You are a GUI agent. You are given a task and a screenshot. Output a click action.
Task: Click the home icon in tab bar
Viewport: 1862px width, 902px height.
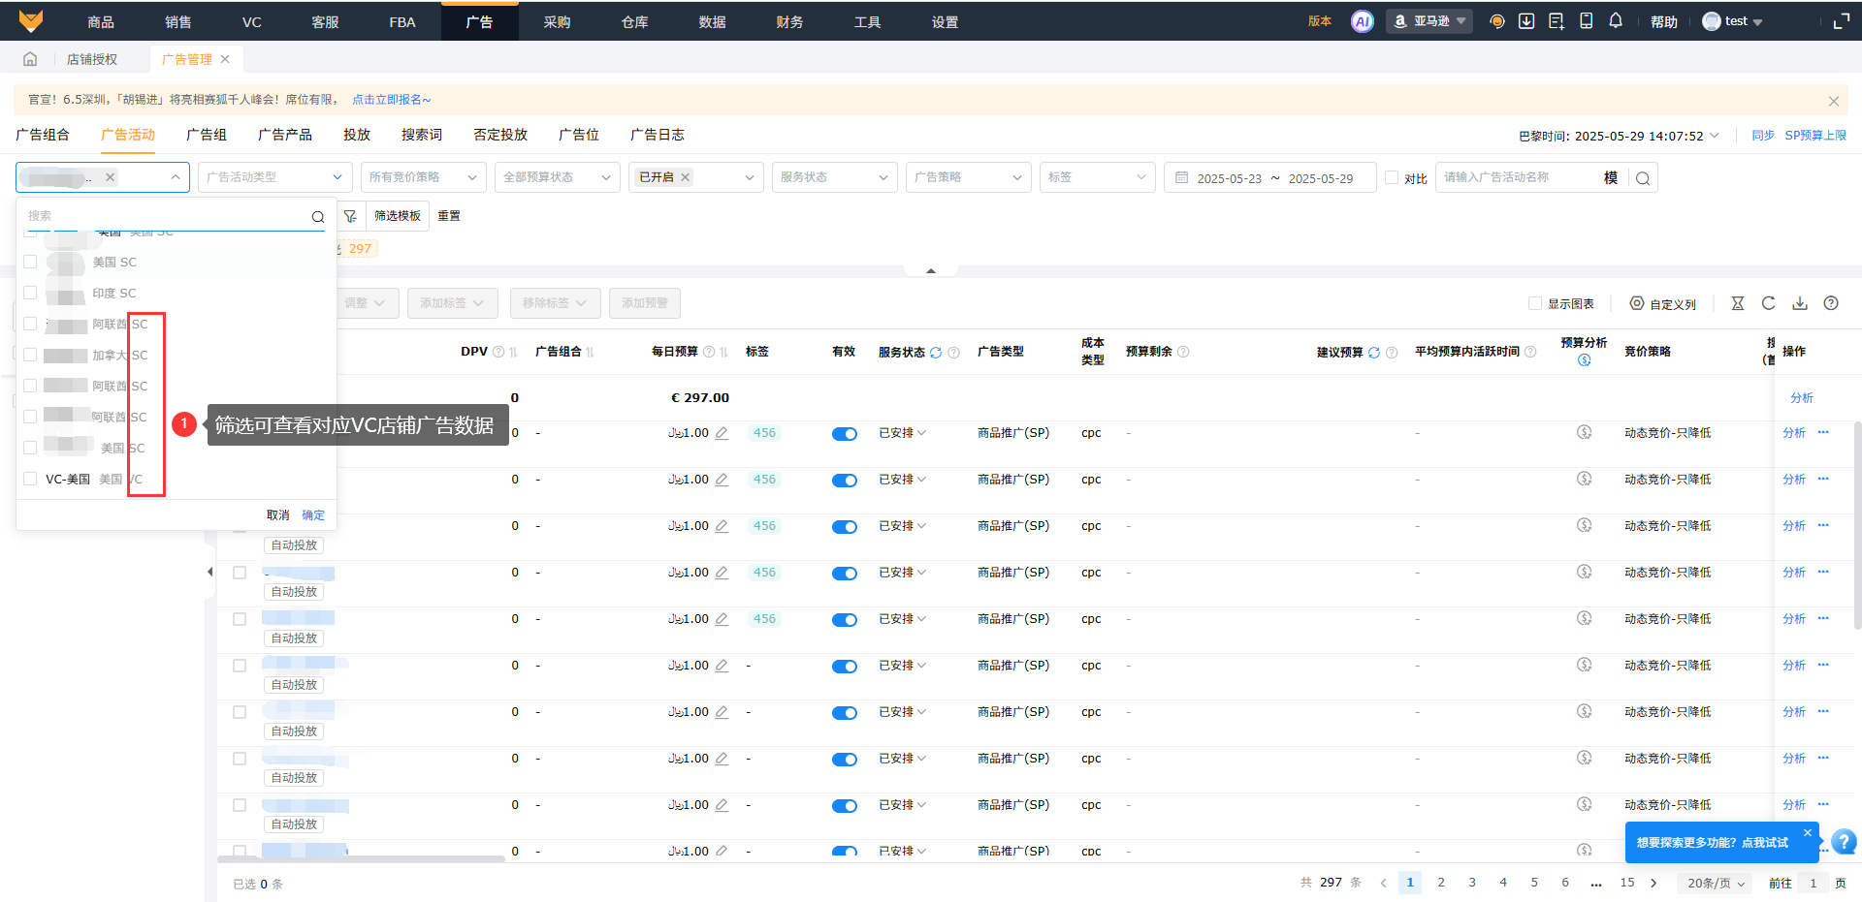pyautogui.click(x=30, y=59)
